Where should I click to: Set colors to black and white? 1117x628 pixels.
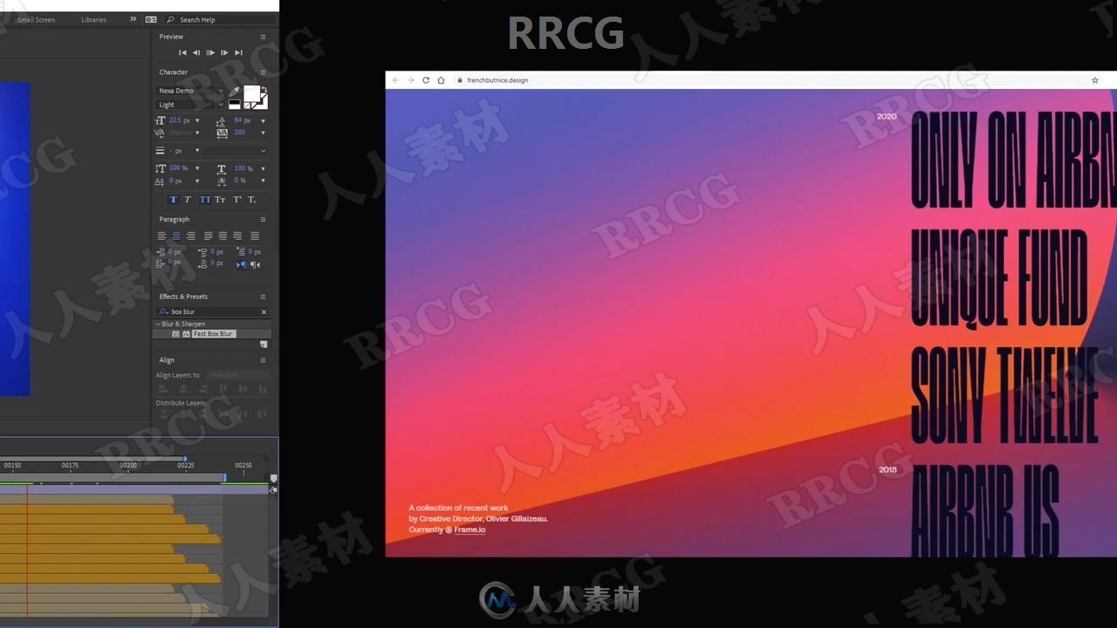(x=234, y=104)
